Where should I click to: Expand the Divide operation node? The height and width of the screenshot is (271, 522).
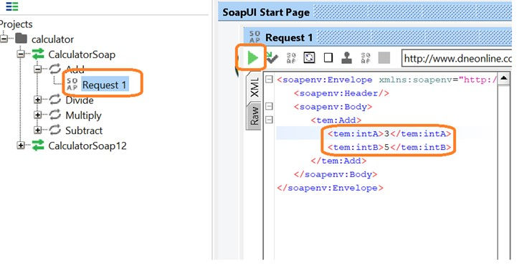(37, 100)
